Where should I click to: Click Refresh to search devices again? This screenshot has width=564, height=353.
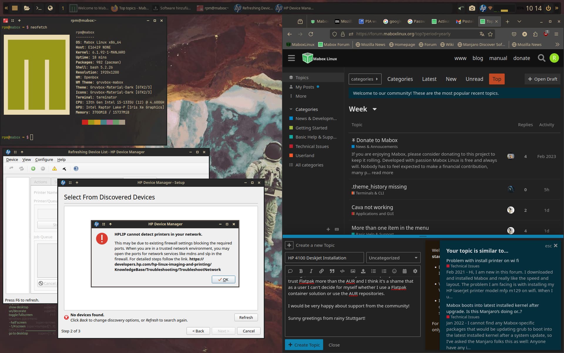[246, 317]
